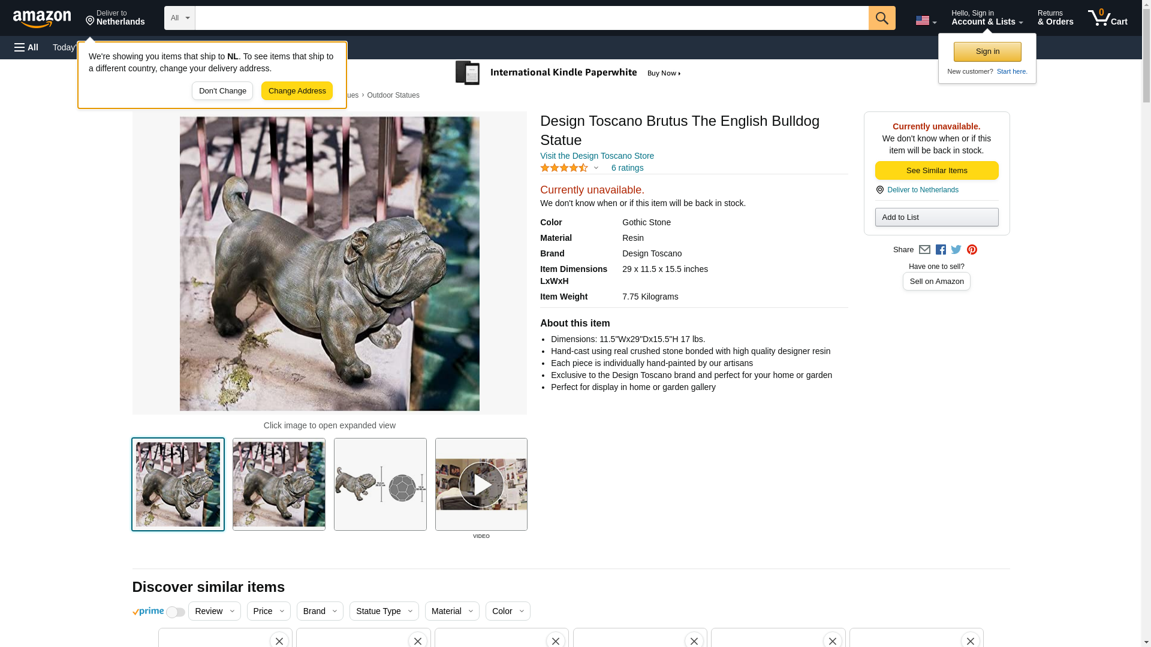Image resolution: width=1151 pixels, height=647 pixels.
Task: Share product via email icon
Action: click(x=924, y=250)
